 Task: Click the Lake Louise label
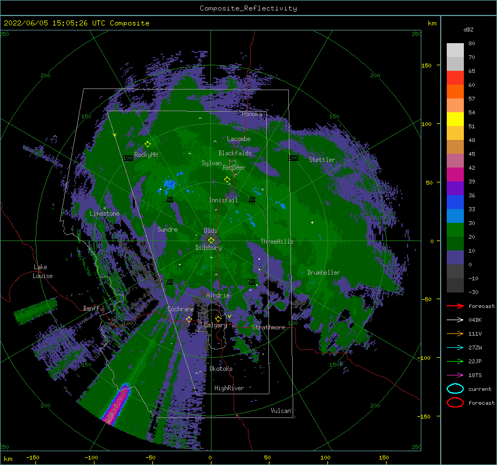tap(43, 271)
